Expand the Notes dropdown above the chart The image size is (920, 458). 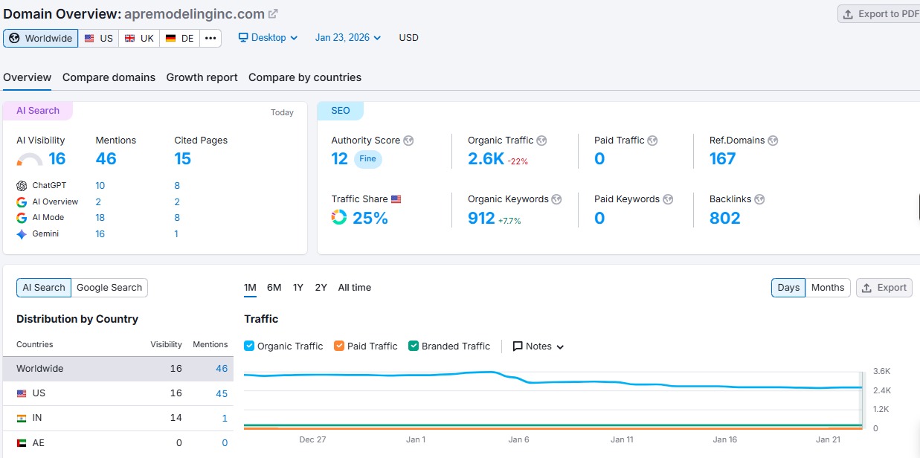[537, 346]
